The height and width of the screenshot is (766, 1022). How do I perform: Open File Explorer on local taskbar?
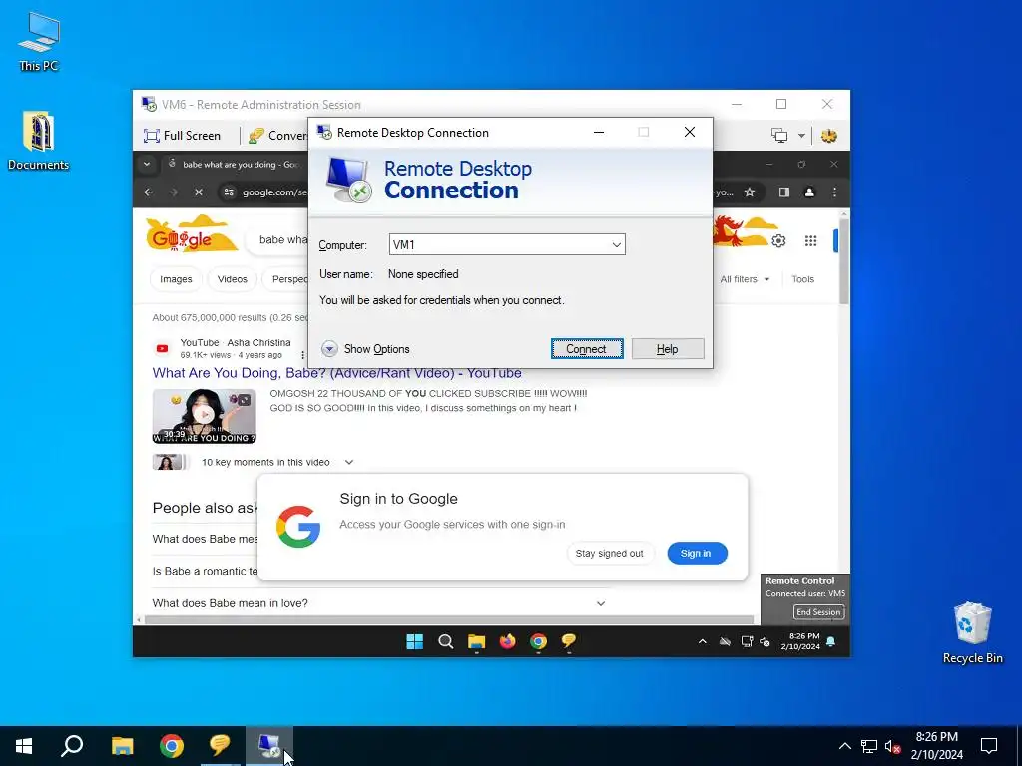click(x=122, y=746)
